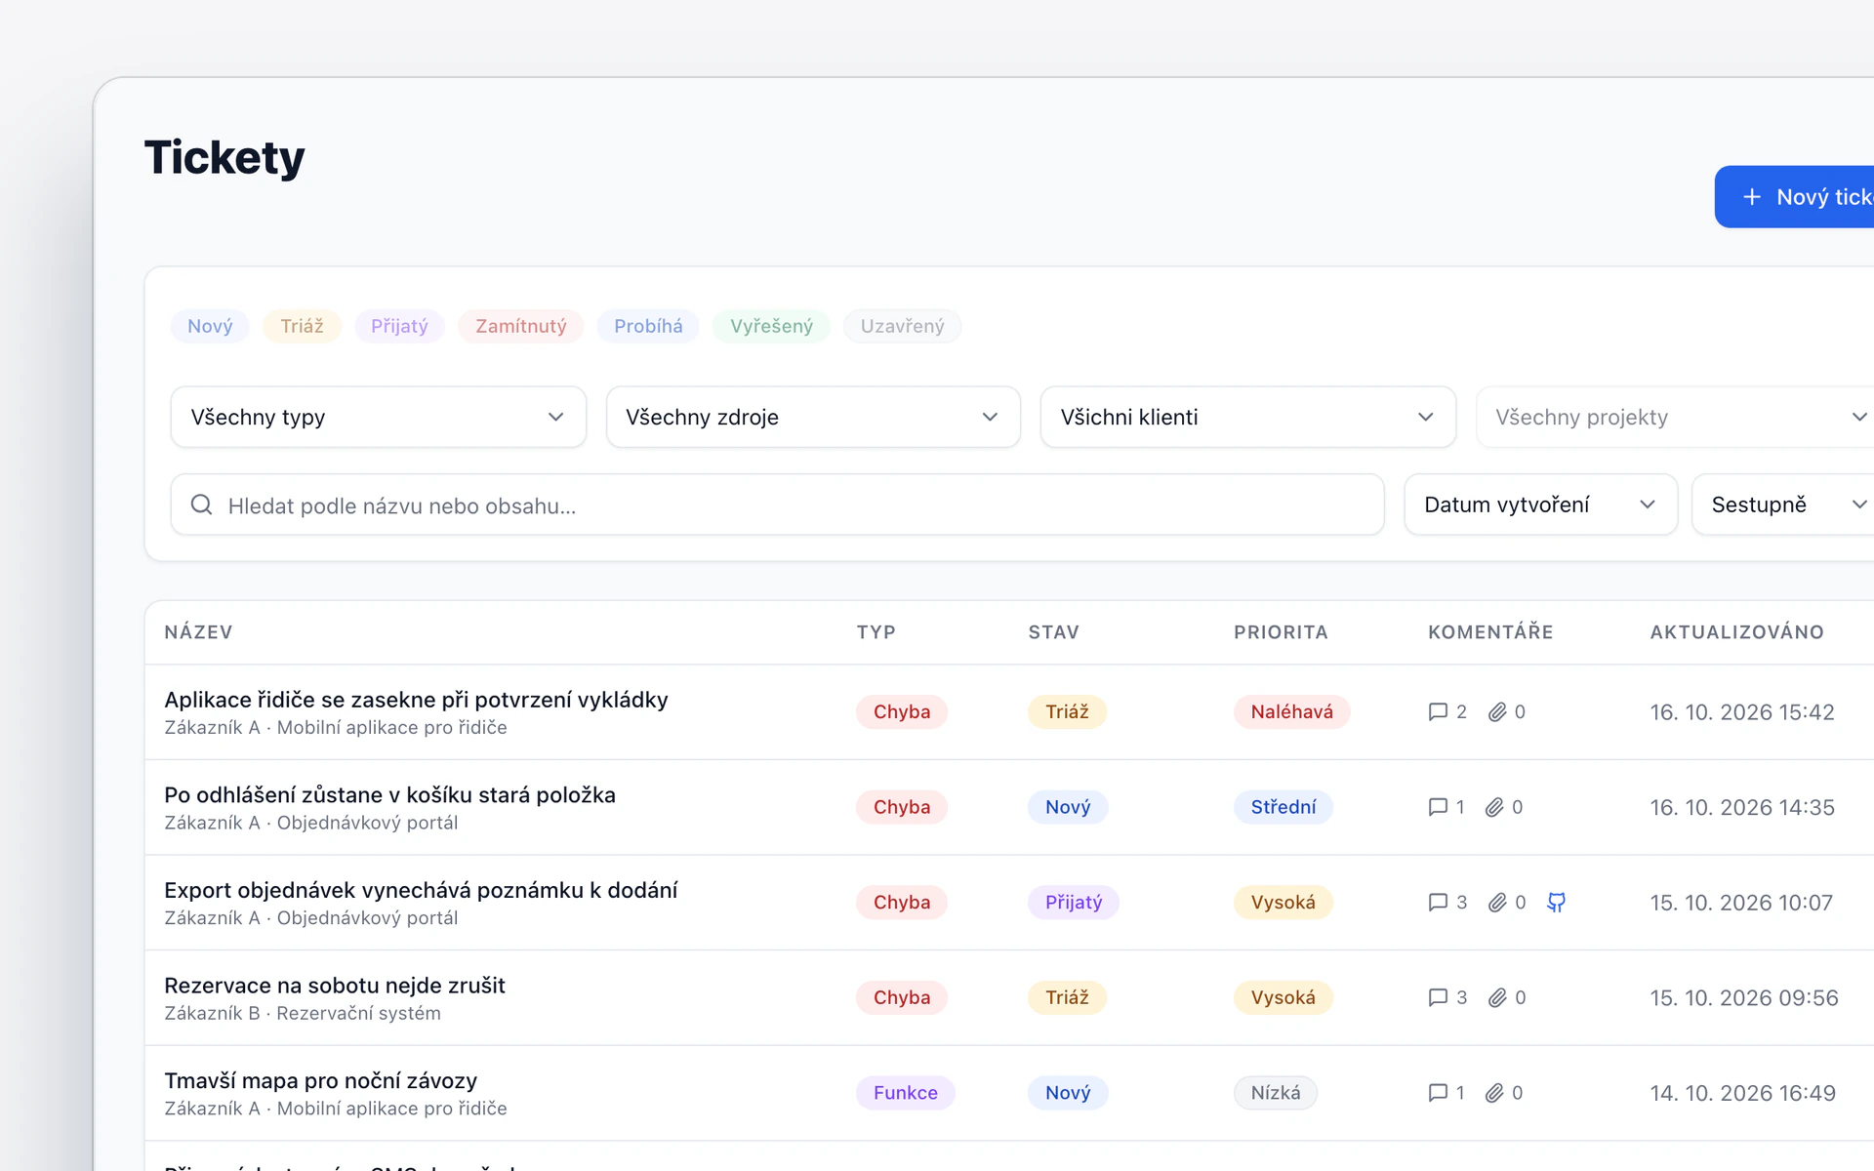The height and width of the screenshot is (1171, 1874).
Task: Click the plus icon in the Nový ticket button
Action: click(x=1752, y=197)
